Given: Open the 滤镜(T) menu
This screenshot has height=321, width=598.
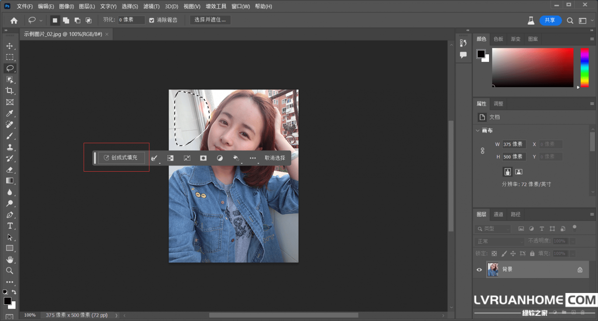Looking at the screenshot, I should 151,7.
